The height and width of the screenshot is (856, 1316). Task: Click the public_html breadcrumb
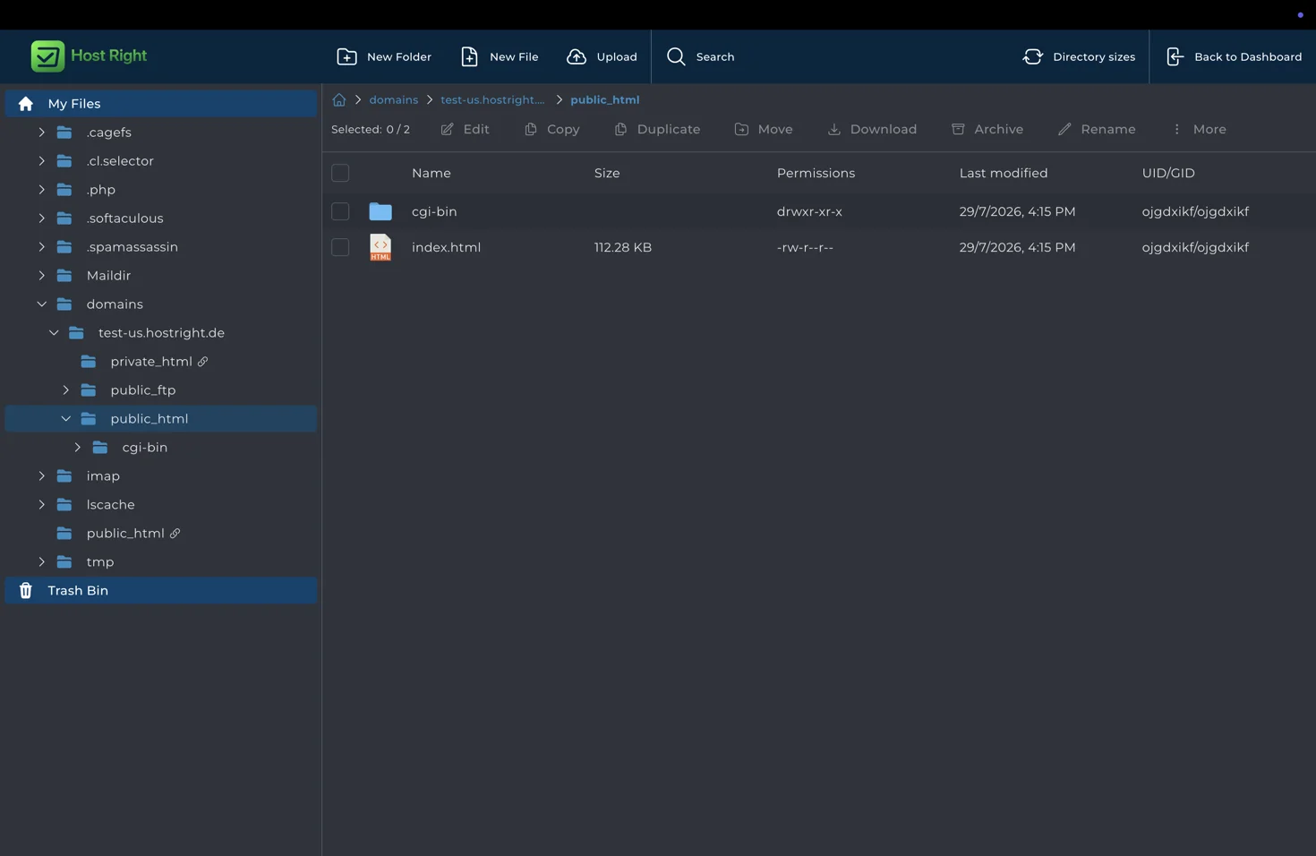point(605,99)
